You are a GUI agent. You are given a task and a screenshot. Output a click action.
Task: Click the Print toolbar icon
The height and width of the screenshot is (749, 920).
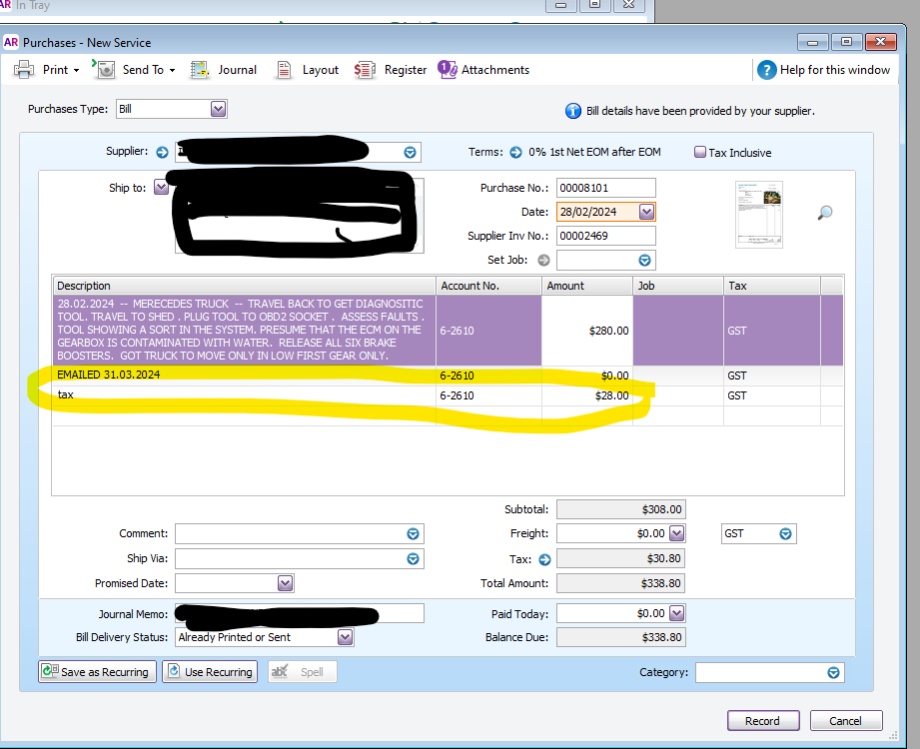25,70
